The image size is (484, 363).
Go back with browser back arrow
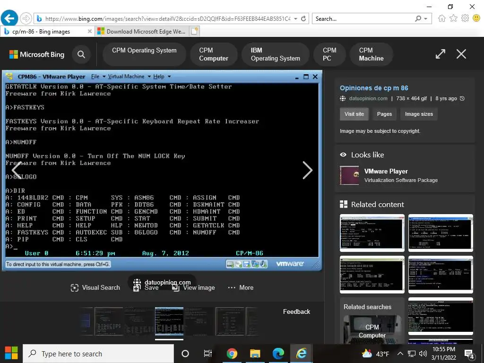[9, 18]
